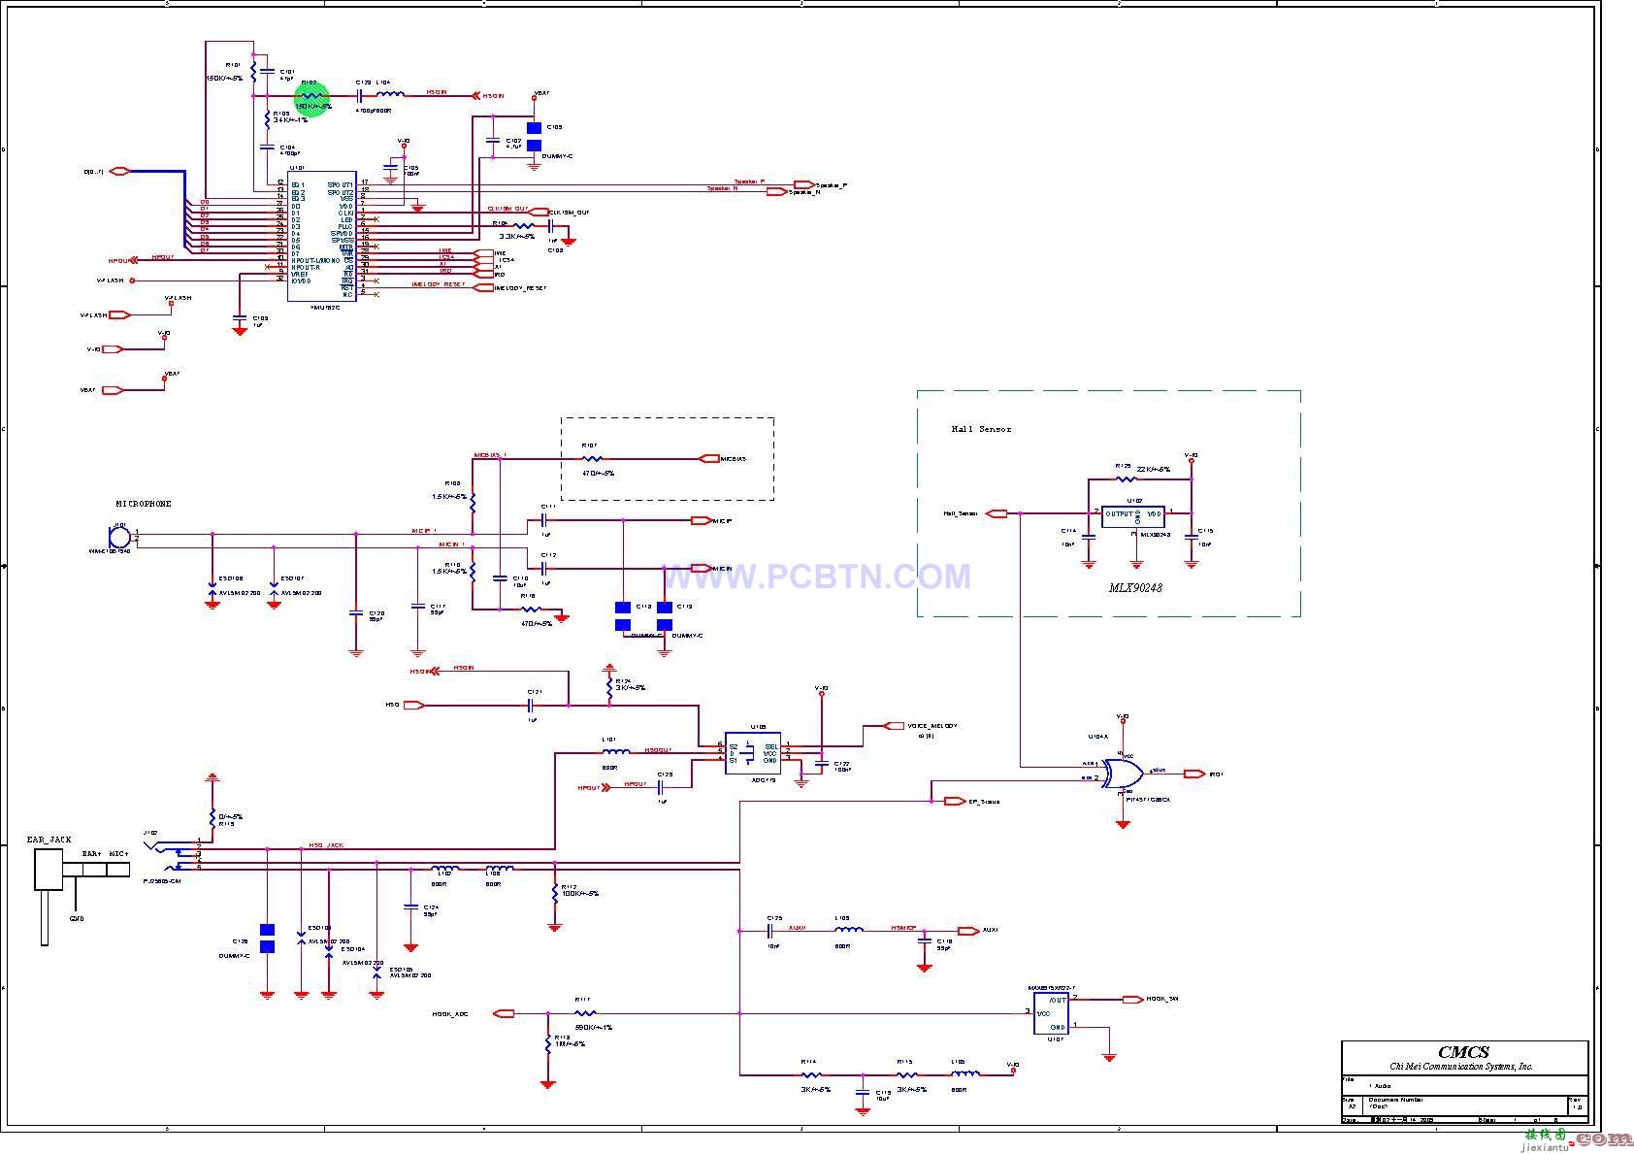Select the Speaker_N output port
1634x1154 pixels.
776,192
